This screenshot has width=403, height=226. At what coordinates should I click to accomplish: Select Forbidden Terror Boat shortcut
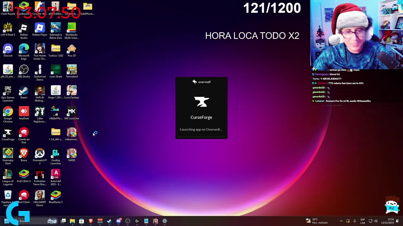40,177
